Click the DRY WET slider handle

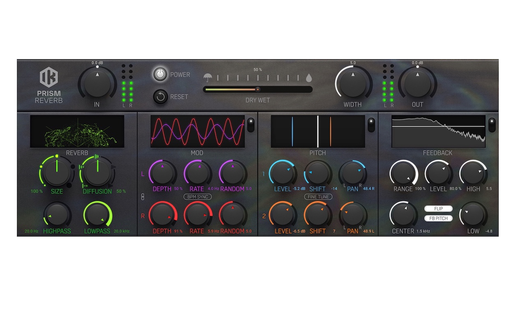coord(258,89)
